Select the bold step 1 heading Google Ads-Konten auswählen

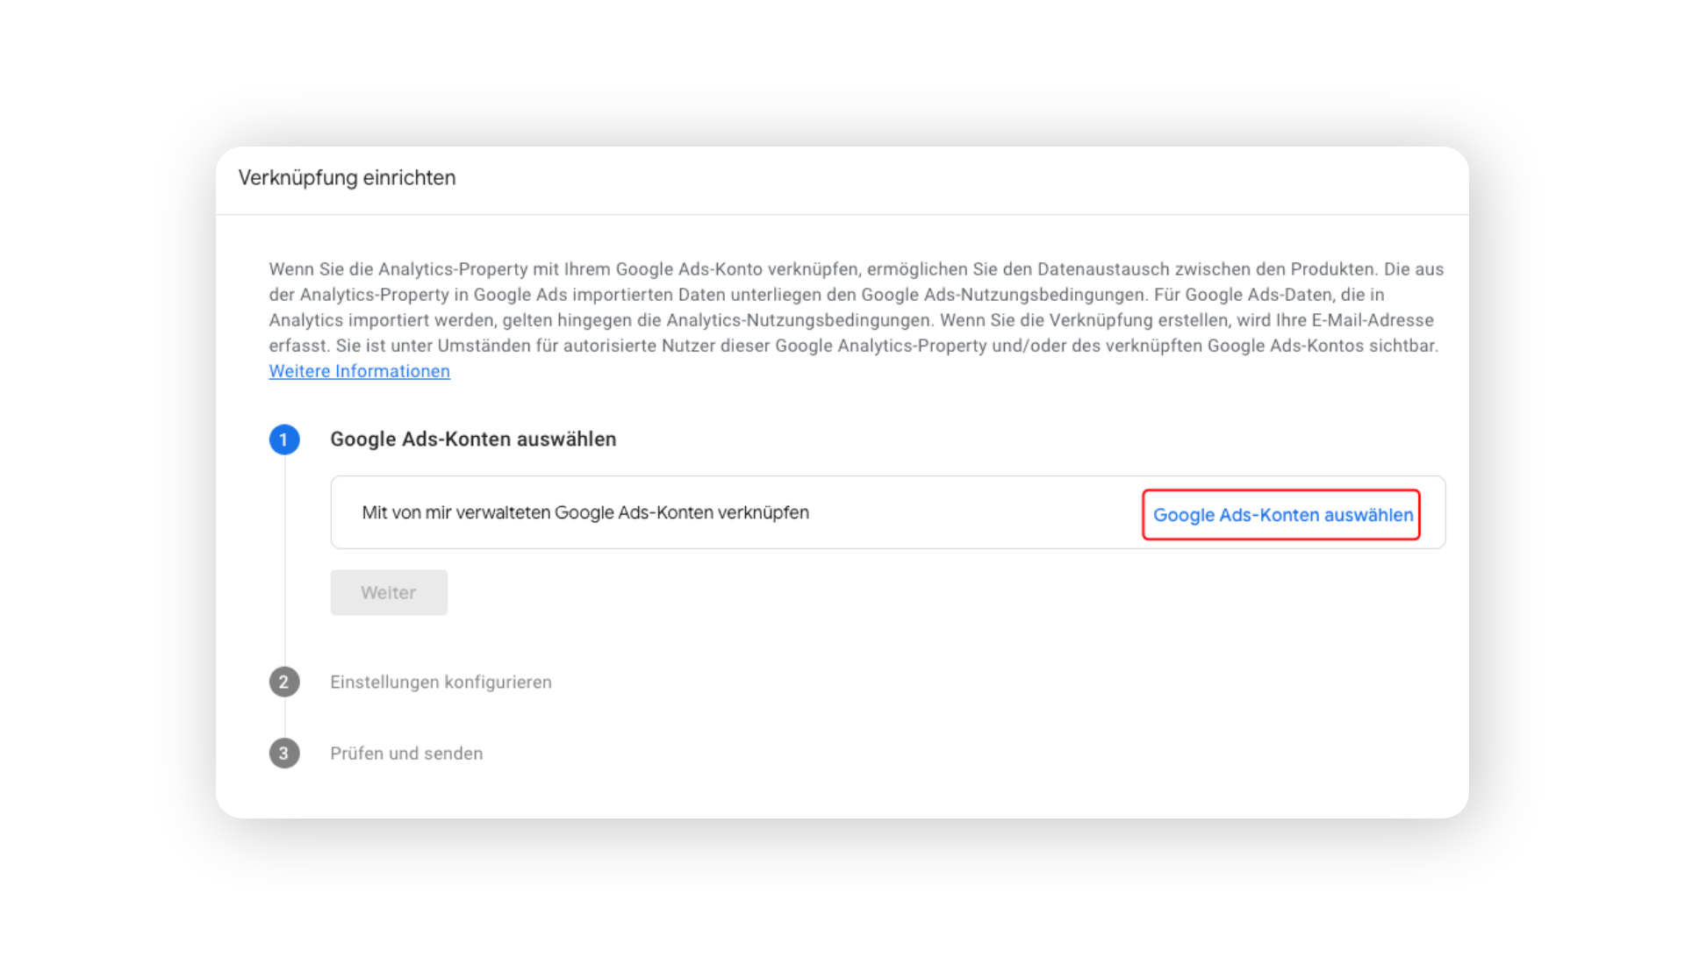point(473,439)
